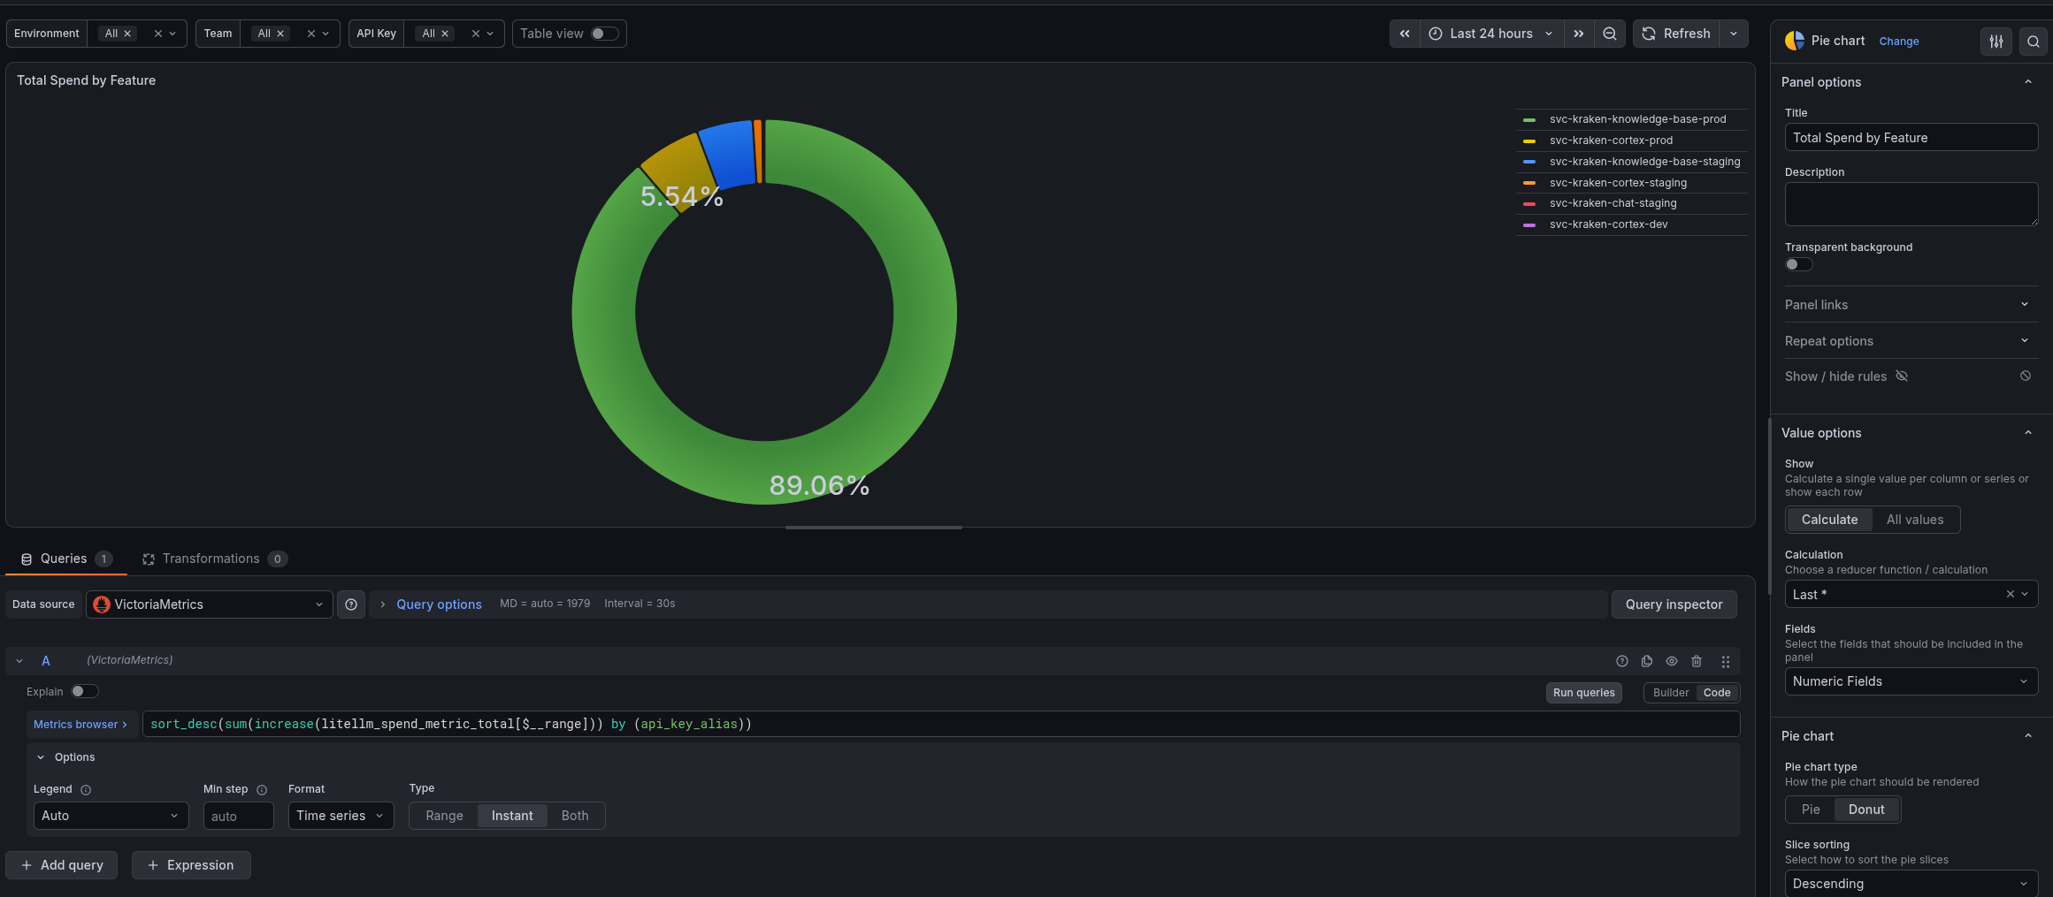Open data source help icon

(351, 604)
